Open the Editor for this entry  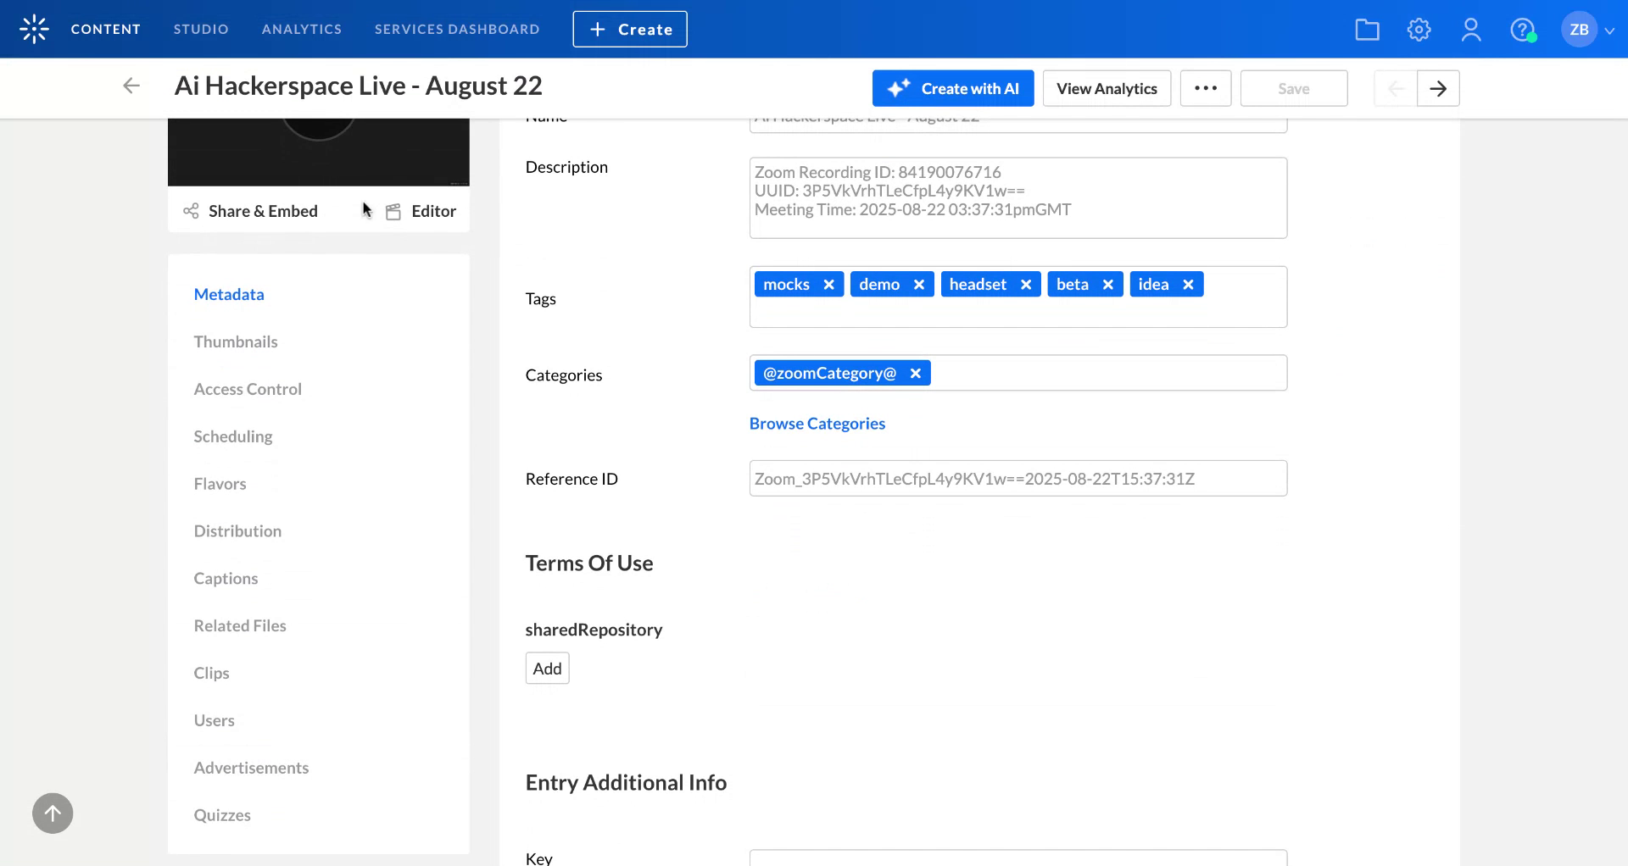point(421,211)
